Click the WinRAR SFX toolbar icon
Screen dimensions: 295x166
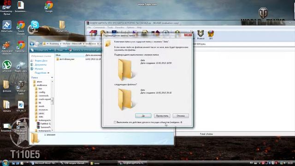point(211,35)
